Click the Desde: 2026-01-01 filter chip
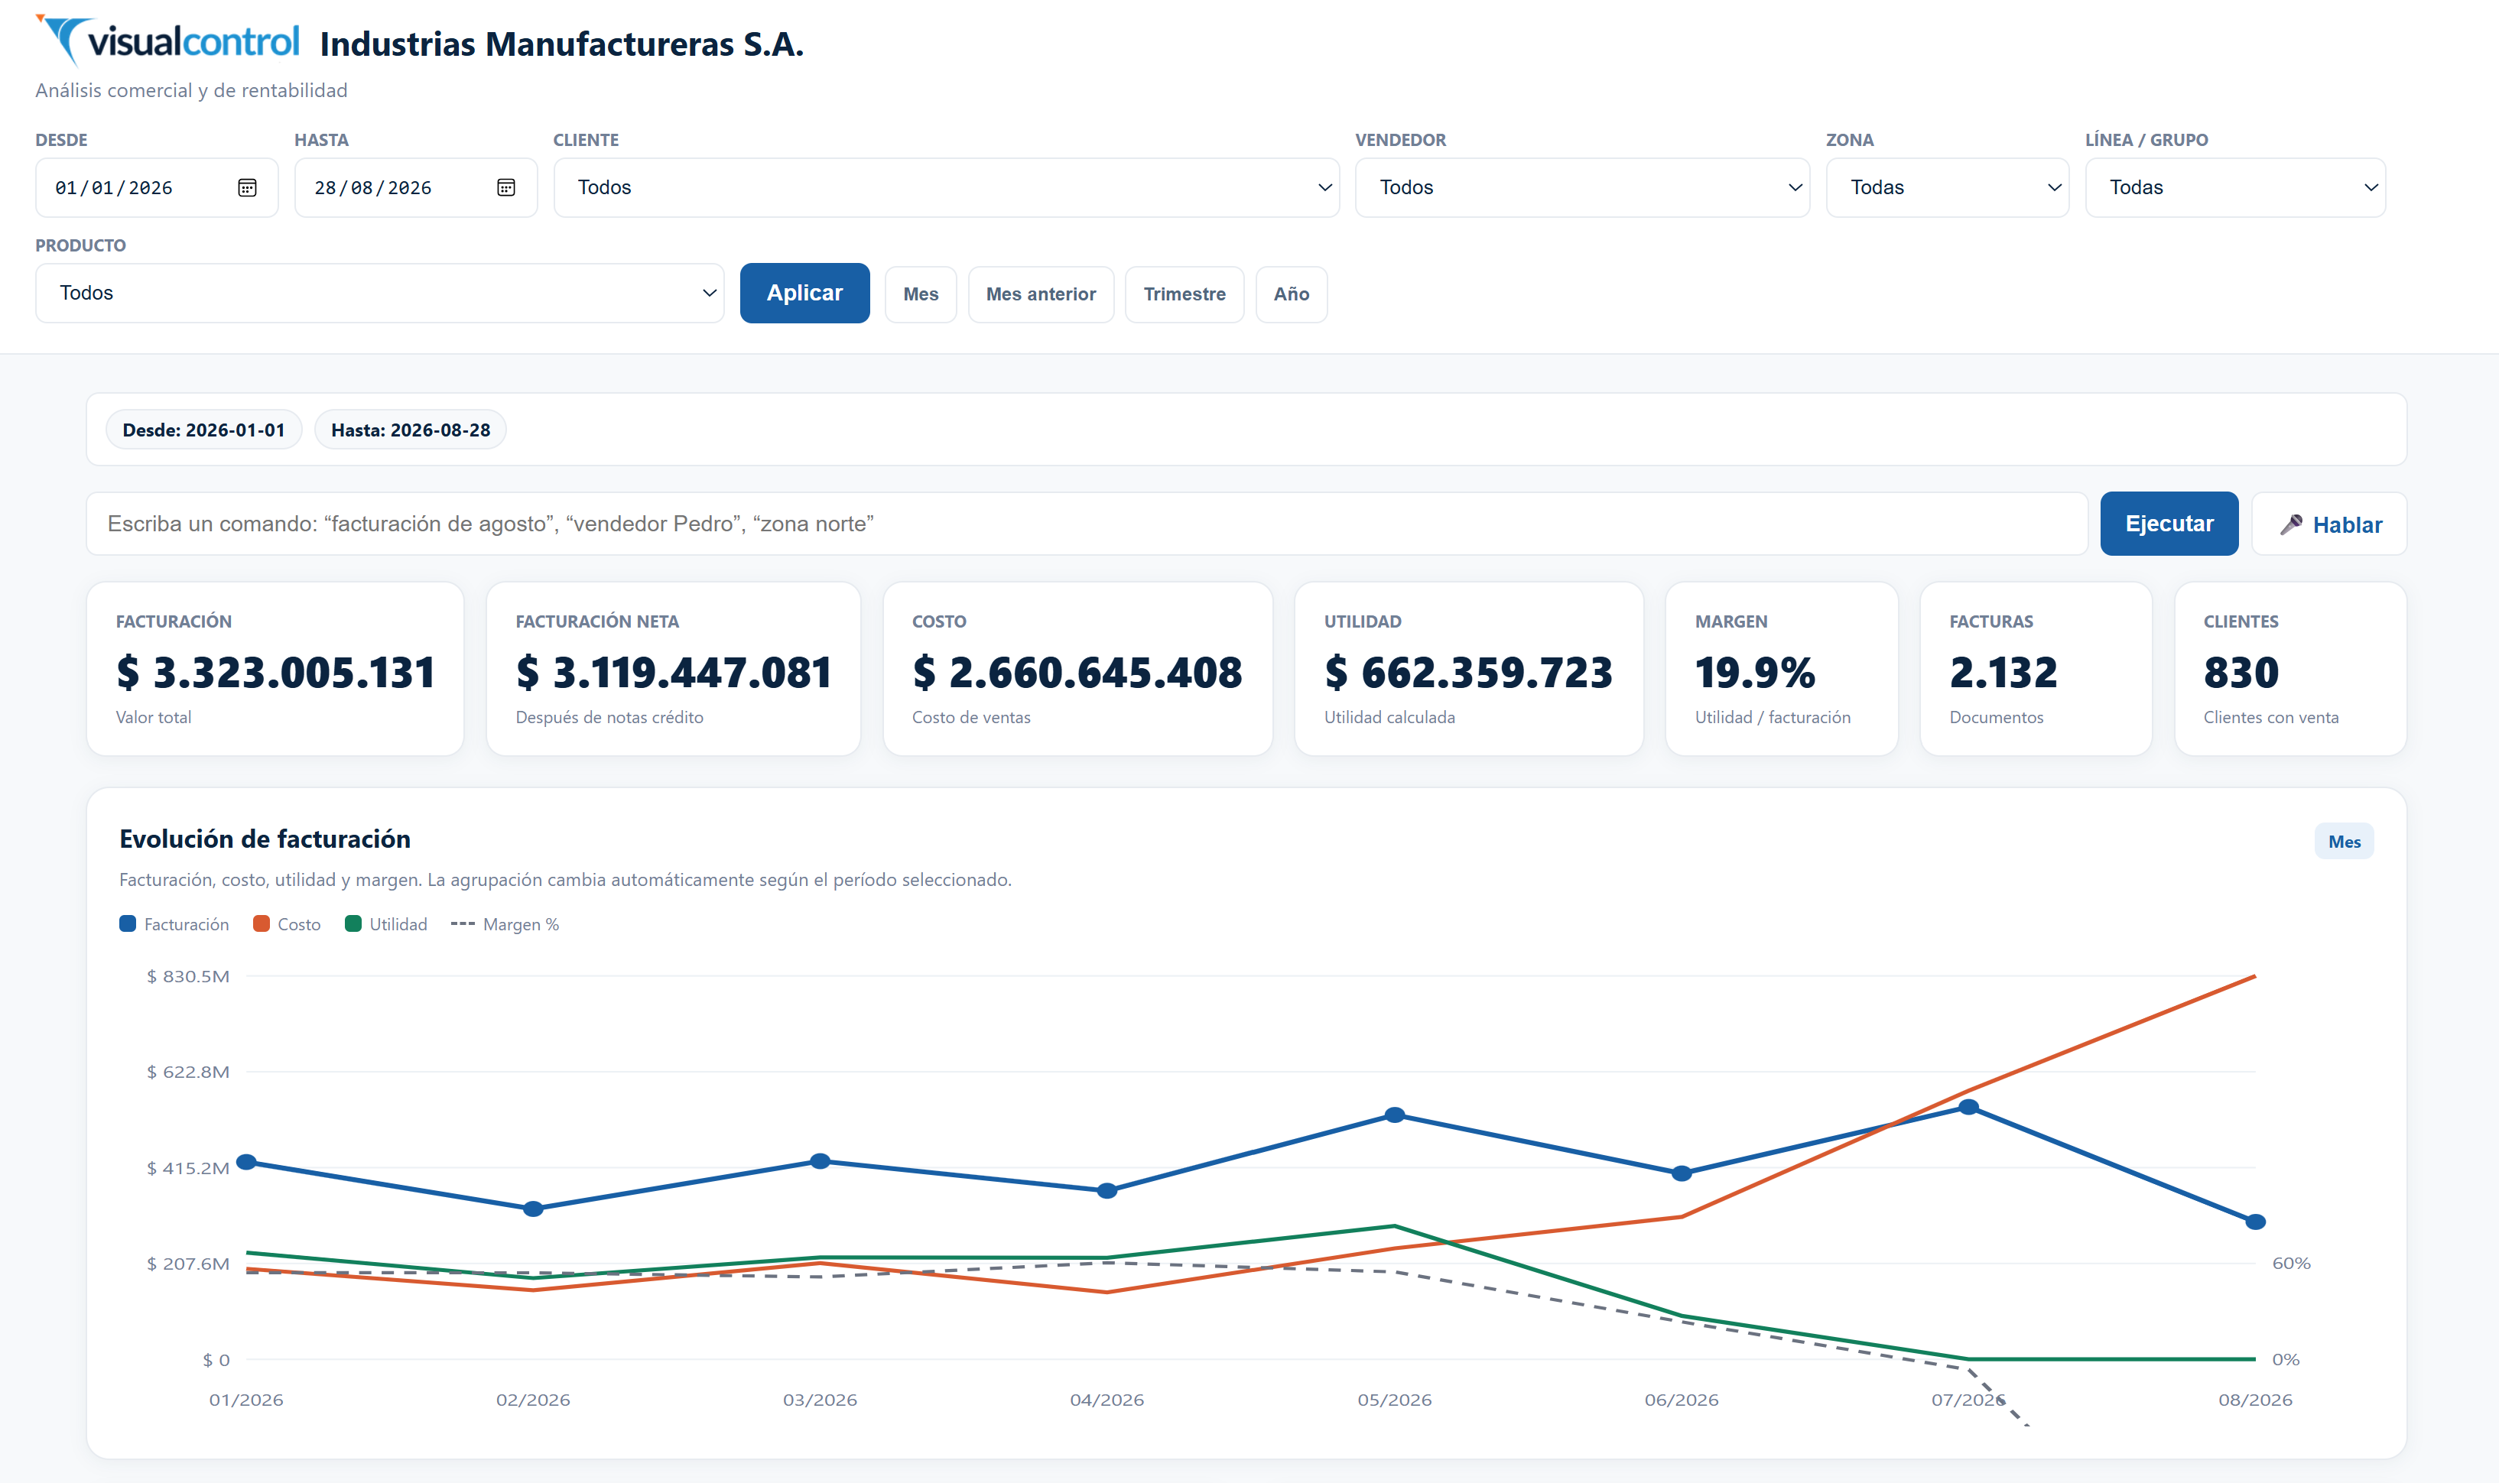The width and height of the screenshot is (2499, 1483). click(x=204, y=430)
